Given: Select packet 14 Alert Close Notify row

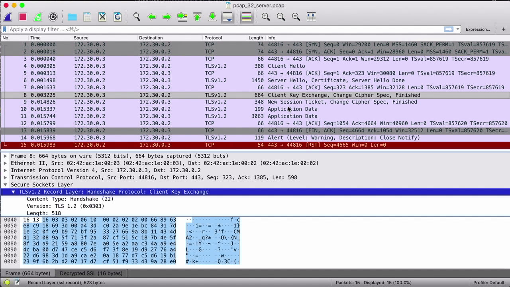Looking at the screenshot, I should pos(255,138).
